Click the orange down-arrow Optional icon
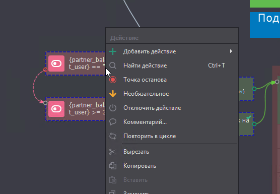Viewport: 280px width, 194px height. tap(113, 94)
